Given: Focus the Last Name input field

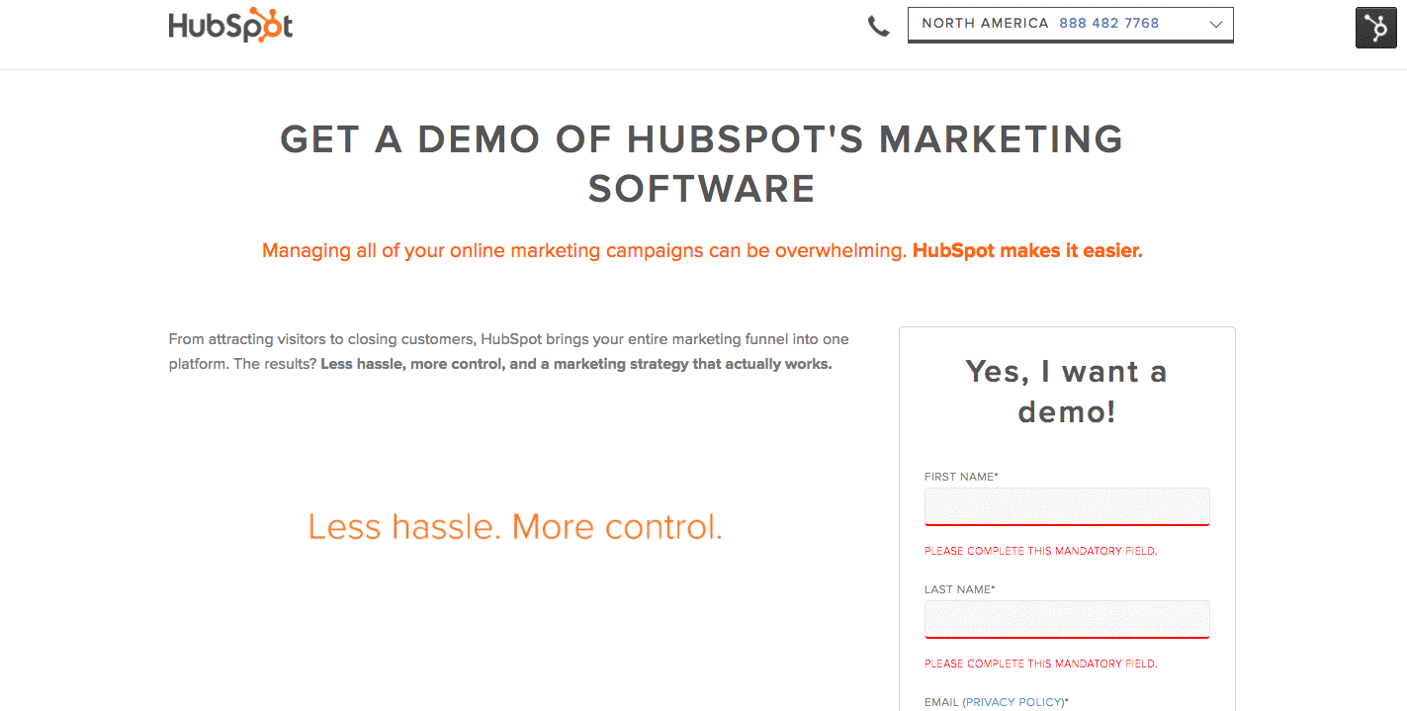Looking at the screenshot, I should [x=1066, y=619].
